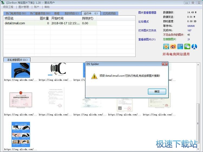This screenshot has height=152, width=203.
Task: Select the 运行中 (1) tab
Action: tap(91, 13)
